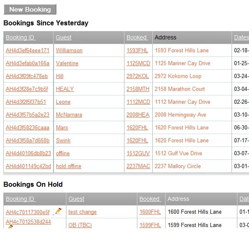Sort bookings since yesterday by Booking ID
This screenshot has width=249, height=249.
(x=21, y=37)
